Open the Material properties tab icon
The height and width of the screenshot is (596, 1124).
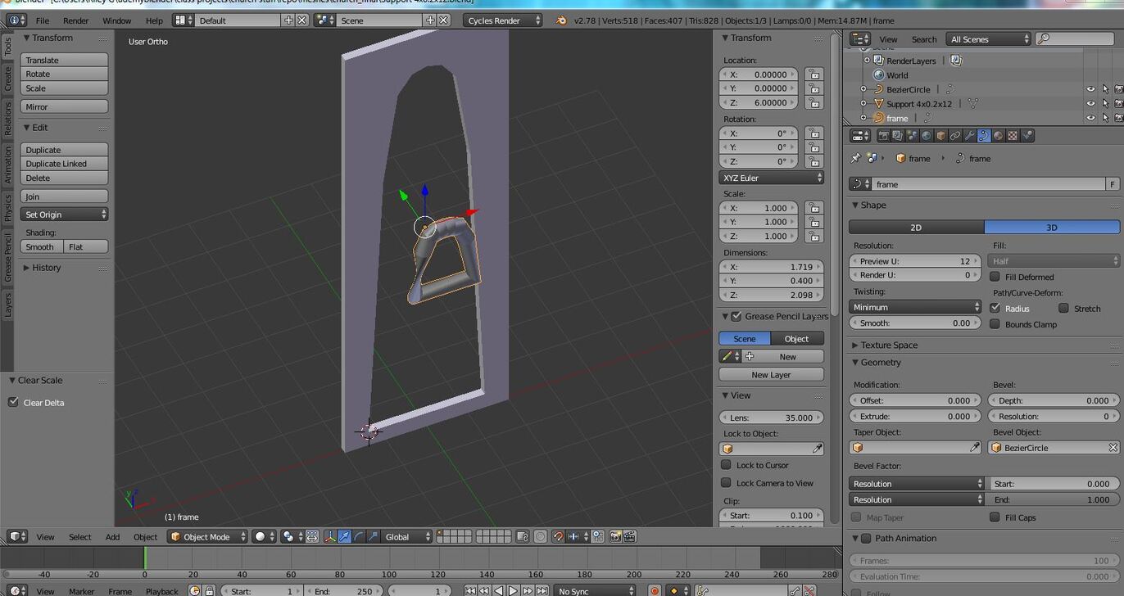(998, 136)
